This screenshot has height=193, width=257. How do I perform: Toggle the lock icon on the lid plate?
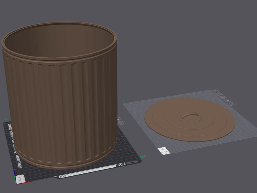pos(227,101)
